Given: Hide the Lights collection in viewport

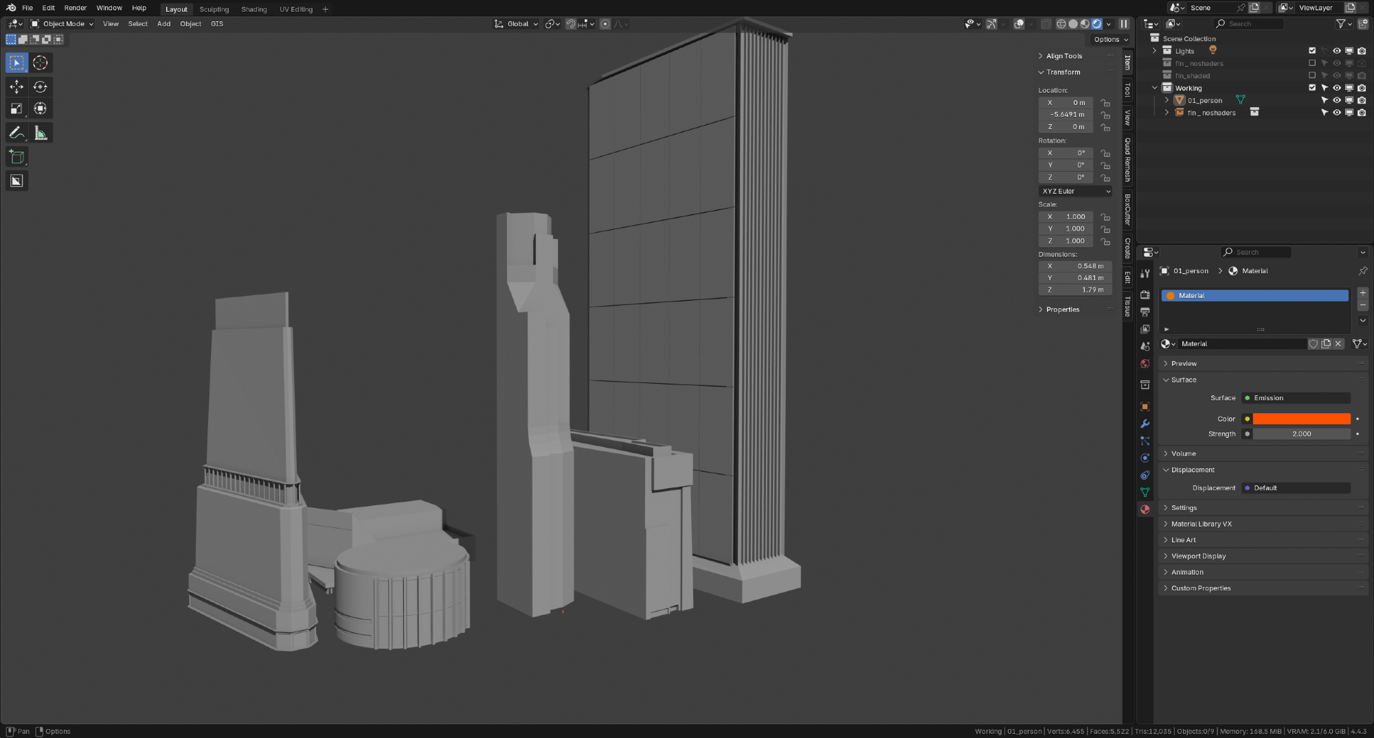Looking at the screenshot, I should [x=1336, y=51].
